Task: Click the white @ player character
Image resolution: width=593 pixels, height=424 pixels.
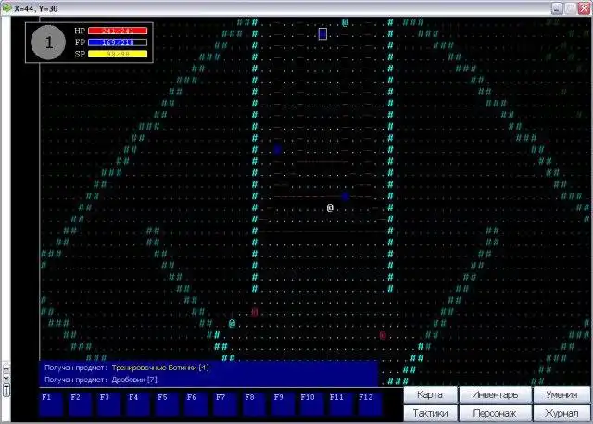Action: tap(330, 207)
